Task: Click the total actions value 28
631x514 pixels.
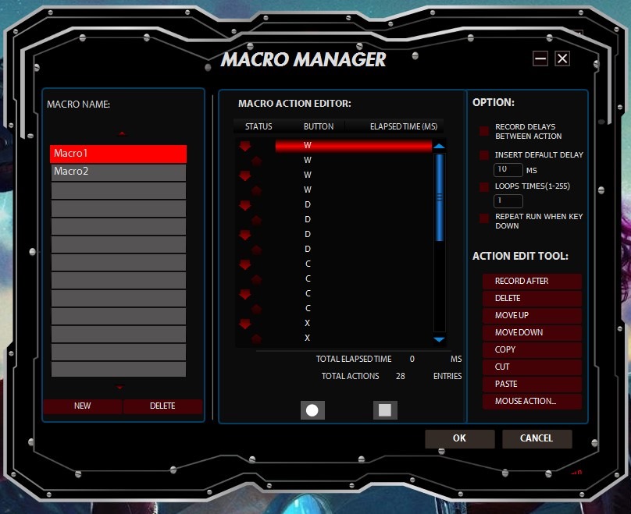Action: coord(401,377)
